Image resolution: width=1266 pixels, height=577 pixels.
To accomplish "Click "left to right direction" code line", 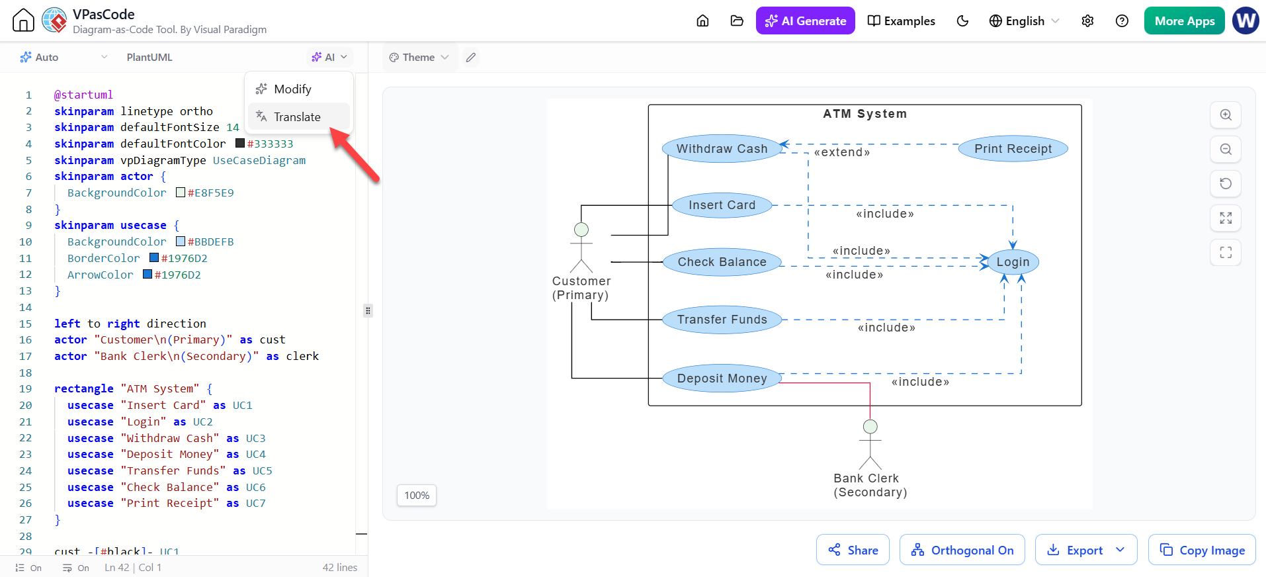I will pos(130,324).
